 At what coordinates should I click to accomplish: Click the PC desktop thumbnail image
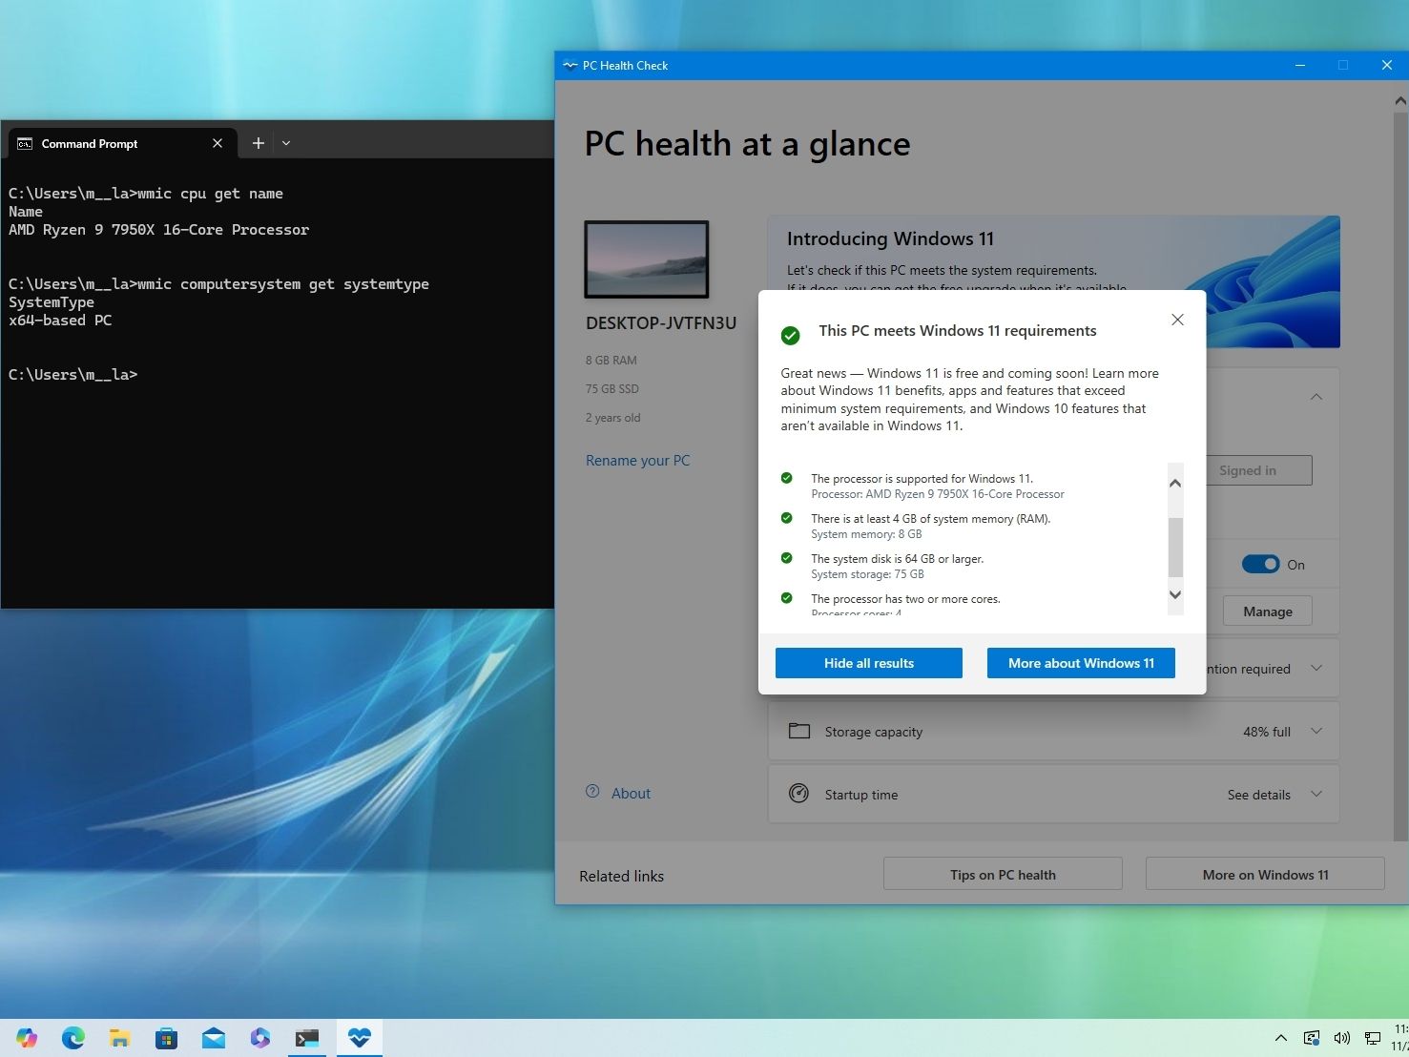646,259
